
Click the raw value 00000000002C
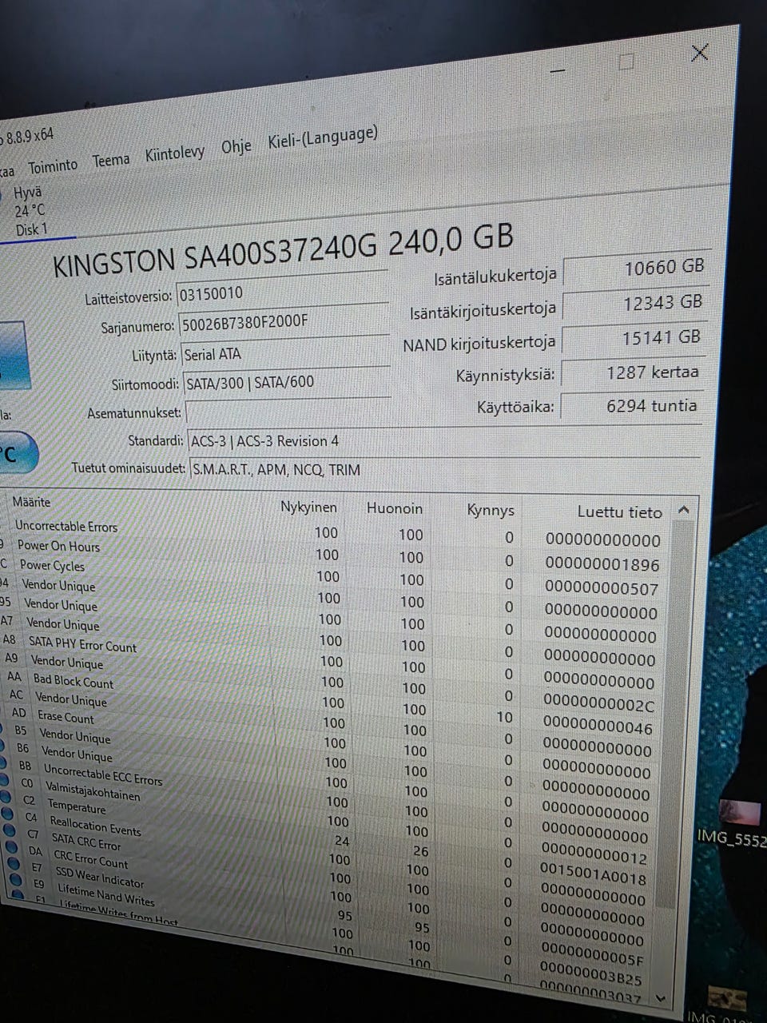[598, 706]
